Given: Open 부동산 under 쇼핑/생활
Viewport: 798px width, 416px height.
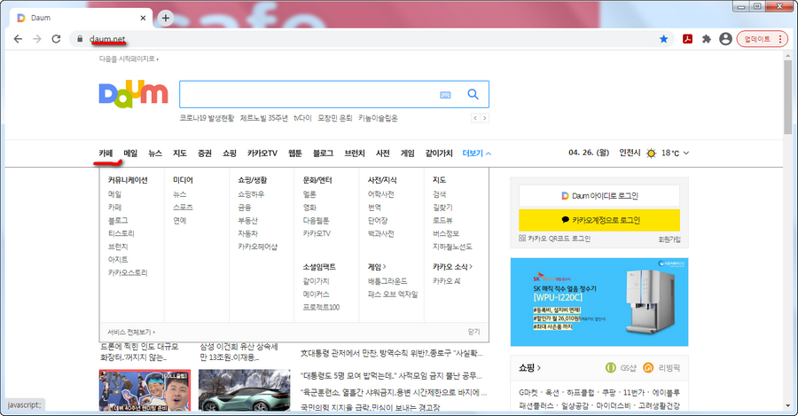Looking at the screenshot, I should [248, 221].
